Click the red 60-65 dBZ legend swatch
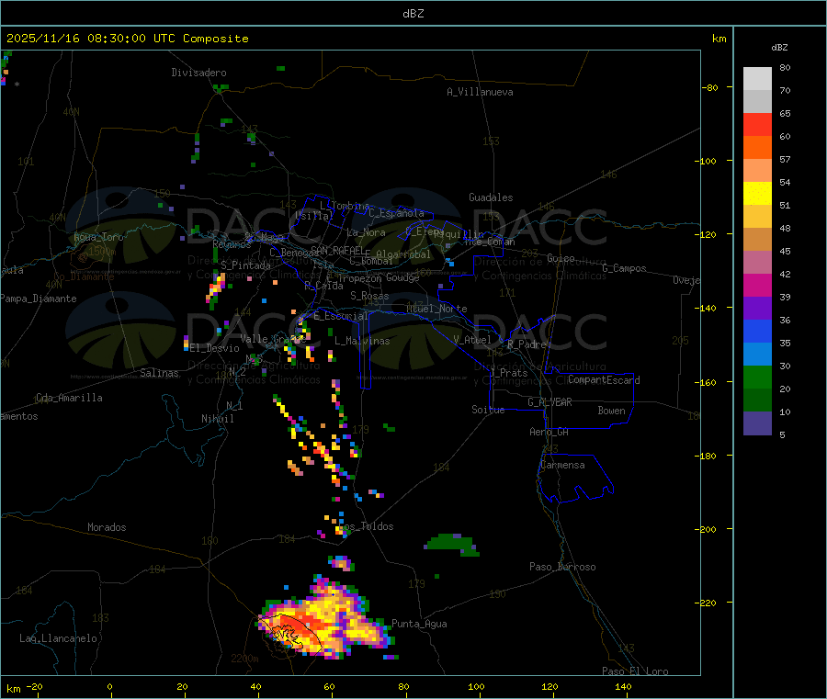 click(x=757, y=124)
